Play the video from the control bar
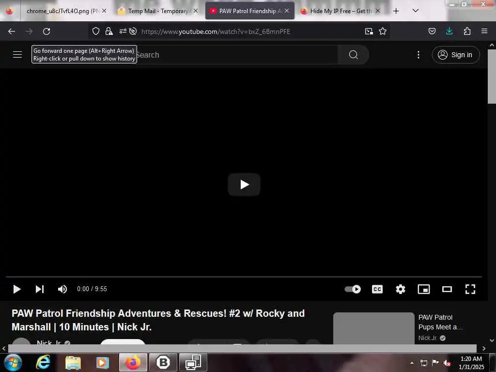The image size is (496, 372). tap(17, 289)
